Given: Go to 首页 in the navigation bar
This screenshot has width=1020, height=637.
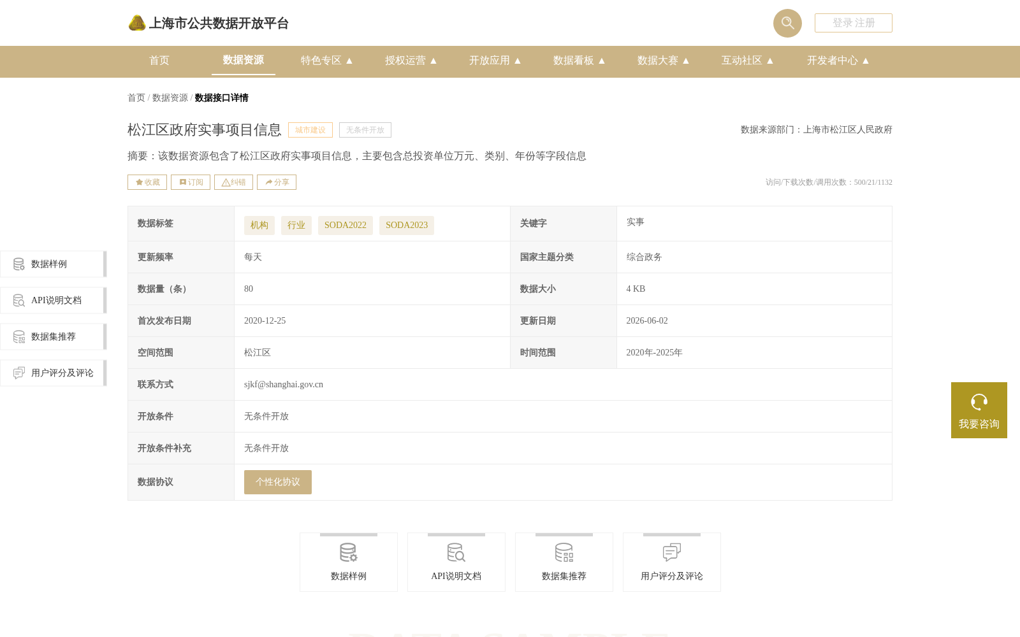Looking at the screenshot, I should point(159,61).
